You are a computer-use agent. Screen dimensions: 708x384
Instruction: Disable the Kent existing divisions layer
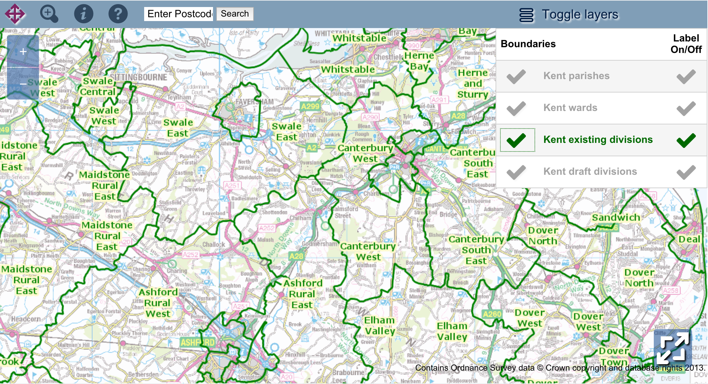point(516,140)
